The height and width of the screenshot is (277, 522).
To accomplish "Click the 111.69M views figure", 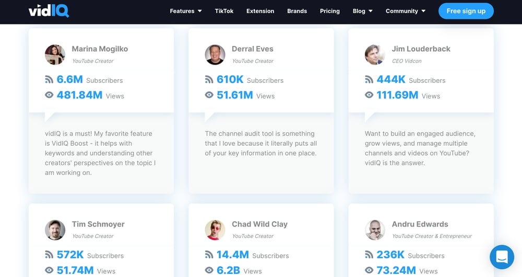I will click(397, 95).
